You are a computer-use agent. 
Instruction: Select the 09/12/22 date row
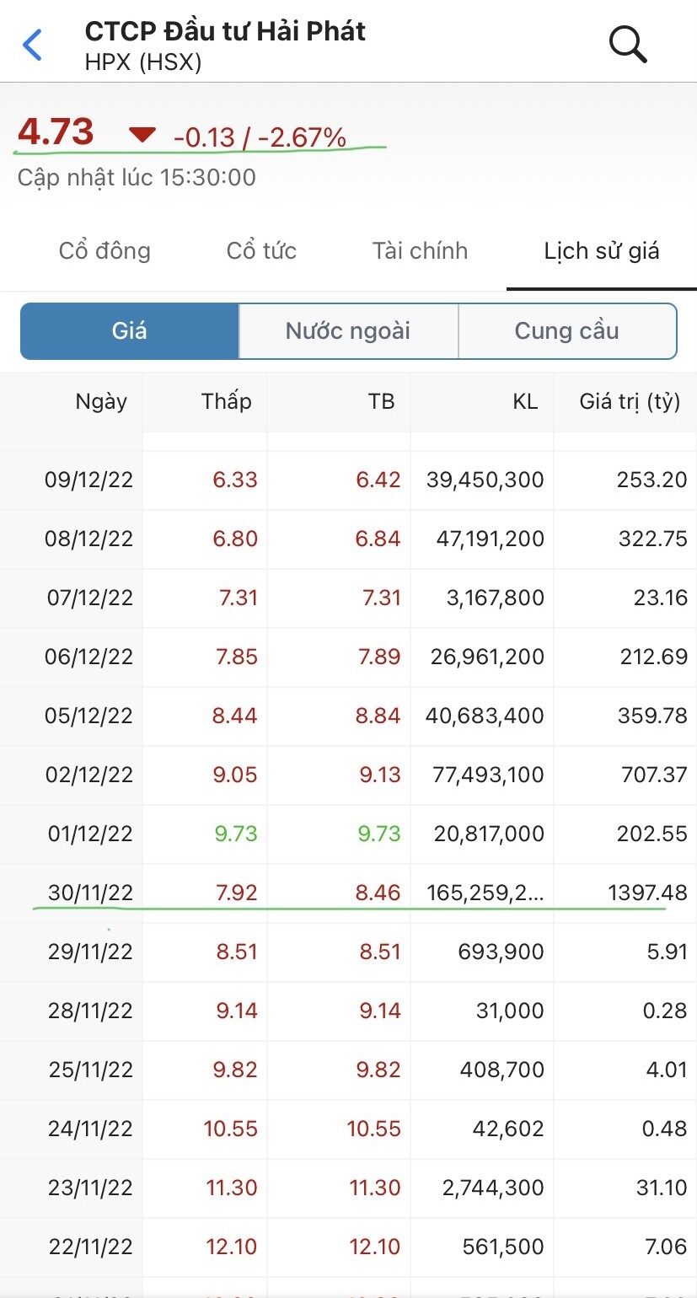(x=88, y=480)
